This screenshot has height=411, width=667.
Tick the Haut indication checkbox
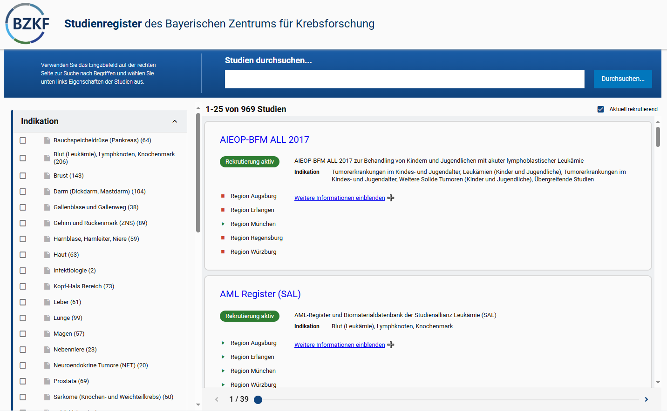23,255
